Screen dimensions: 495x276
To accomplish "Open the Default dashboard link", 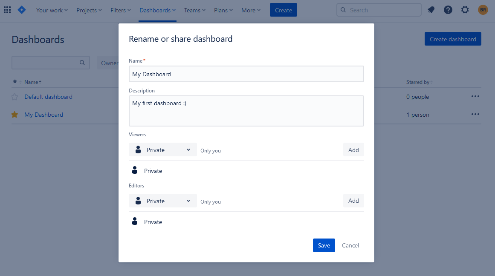I will [x=48, y=97].
